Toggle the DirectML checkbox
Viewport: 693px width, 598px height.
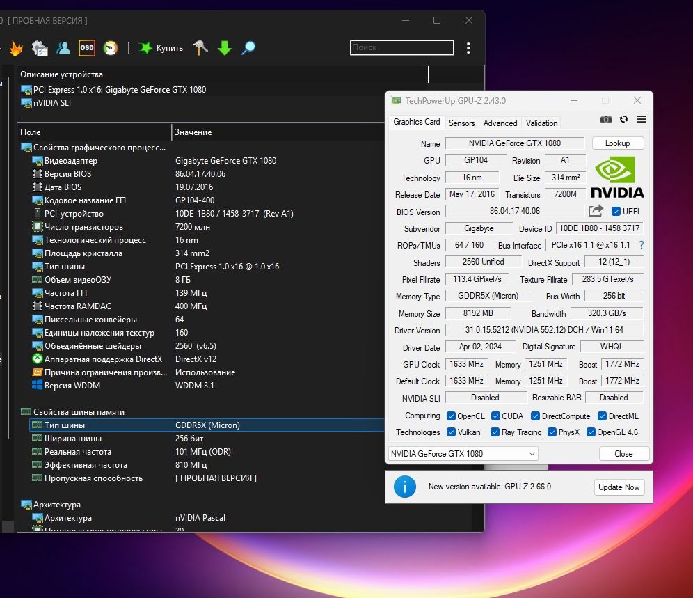(602, 416)
